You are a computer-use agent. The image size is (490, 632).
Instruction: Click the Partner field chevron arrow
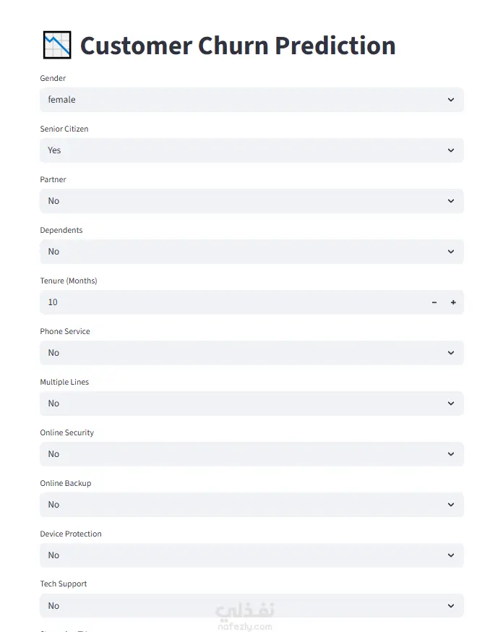(451, 201)
